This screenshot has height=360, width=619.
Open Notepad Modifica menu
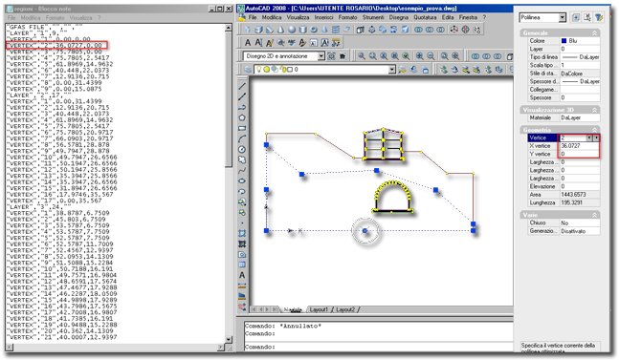tap(31, 18)
